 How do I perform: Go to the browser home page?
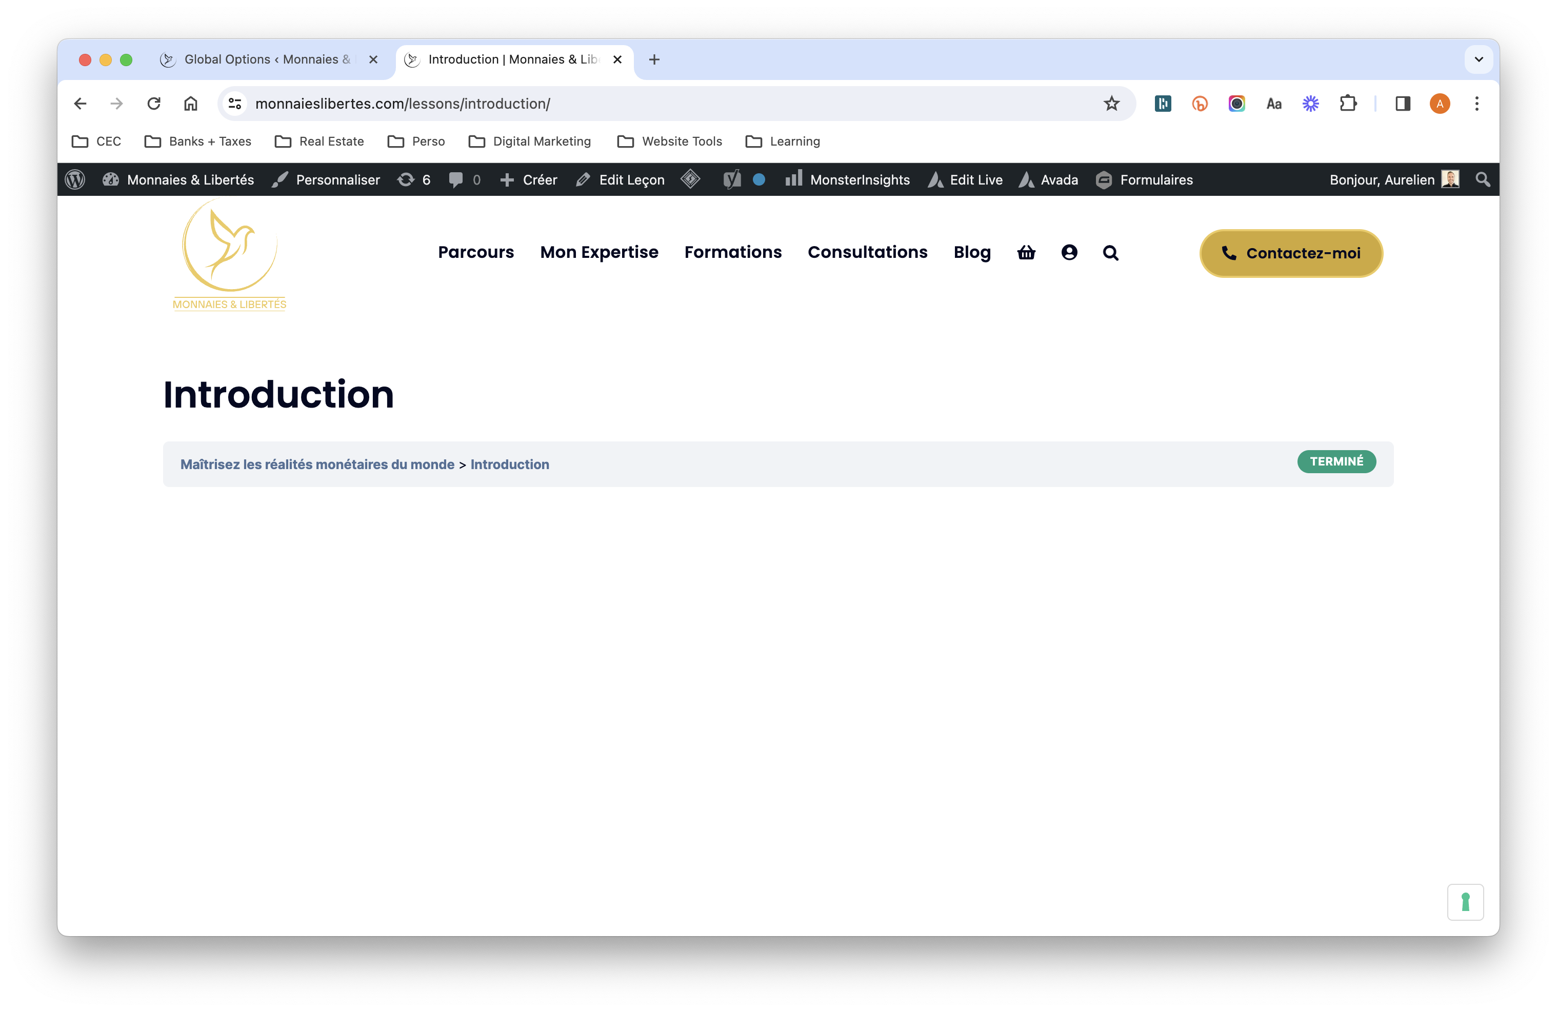click(190, 104)
